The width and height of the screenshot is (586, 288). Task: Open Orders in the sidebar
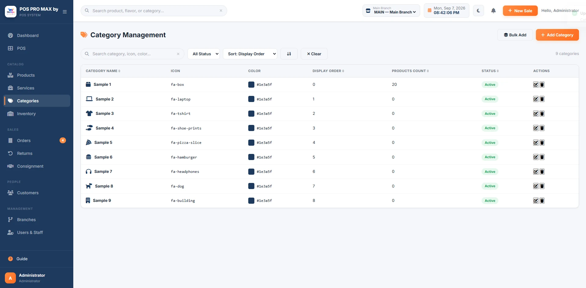37,140
